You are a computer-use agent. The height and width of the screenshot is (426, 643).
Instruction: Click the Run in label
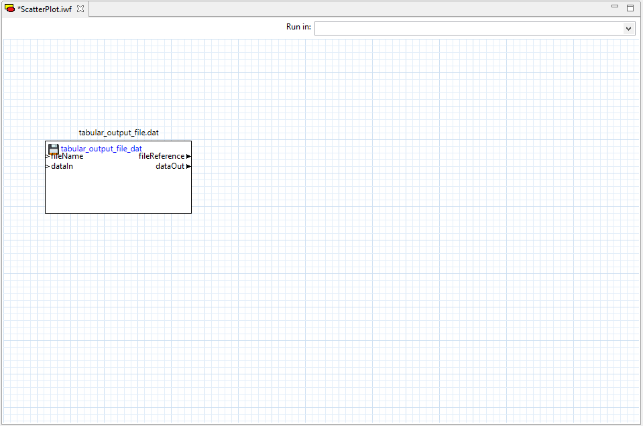(298, 27)
